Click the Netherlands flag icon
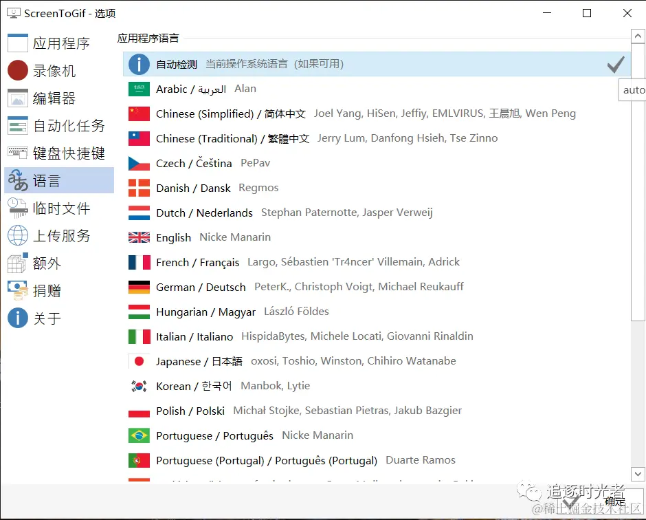Image resolution: width=646 pixels, height=520 pixels. point(139,213)
